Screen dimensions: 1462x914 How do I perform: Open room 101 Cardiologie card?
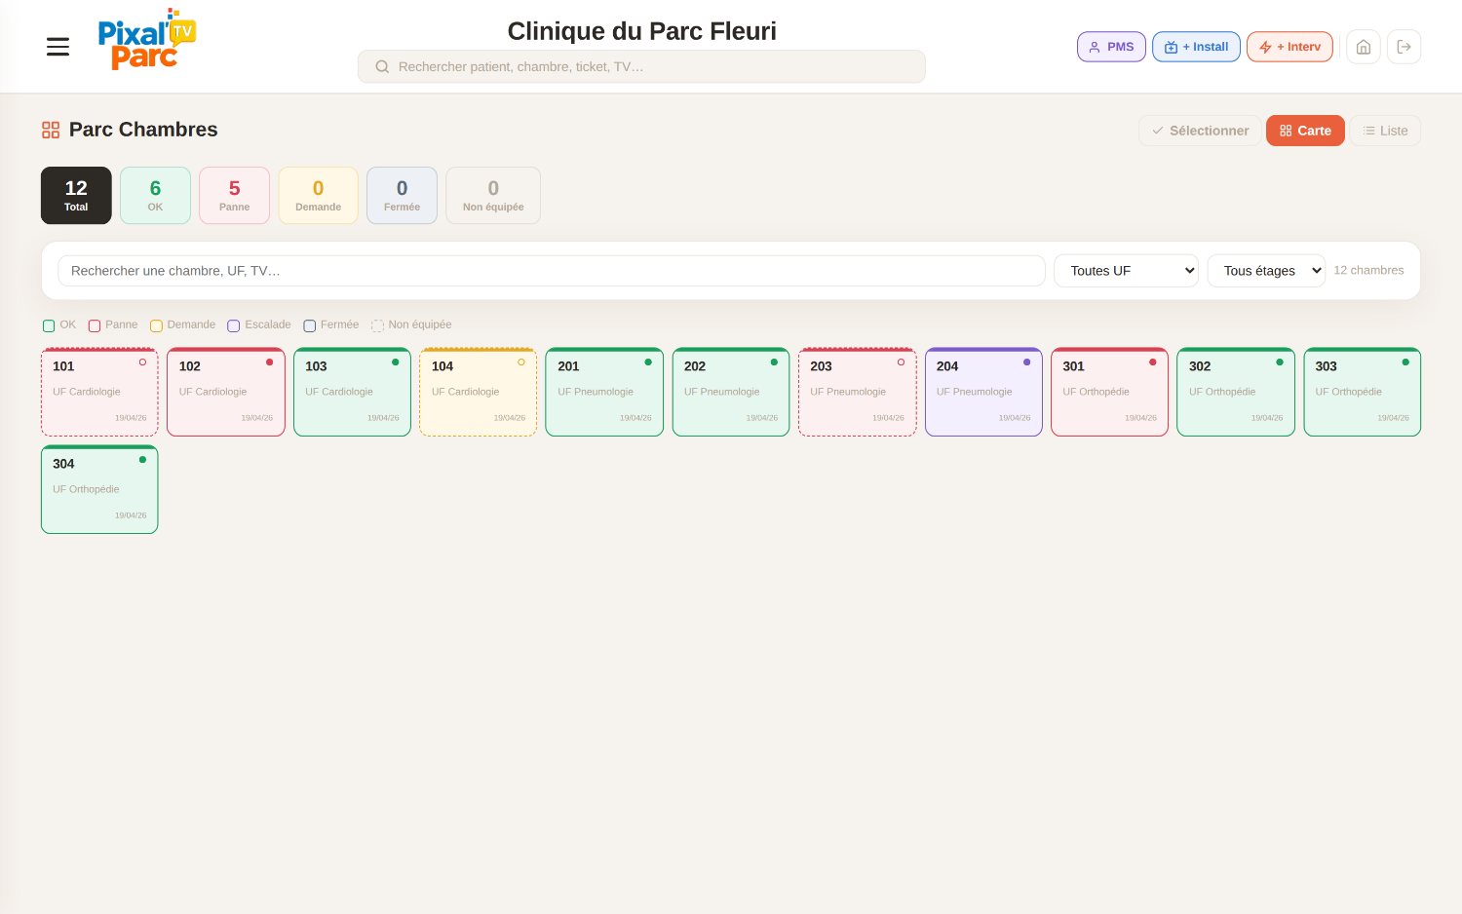99,392
